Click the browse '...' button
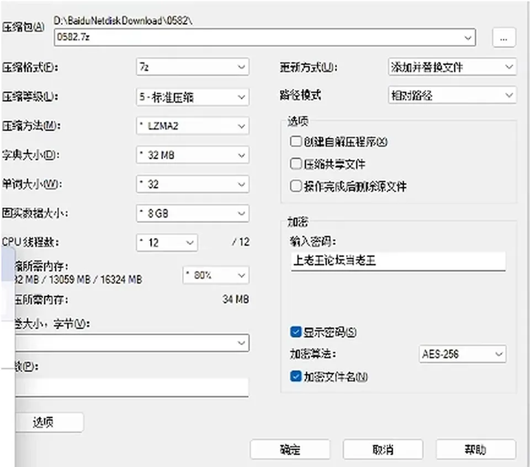530x467 pixels. point(504,37)
